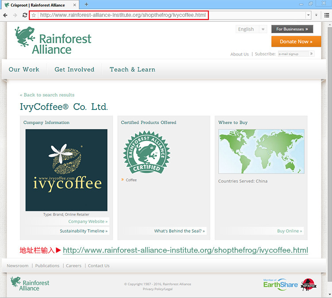Open the Teach & Learn menu
This screenshot has width=332, height=298.
(x=132, y=69)
